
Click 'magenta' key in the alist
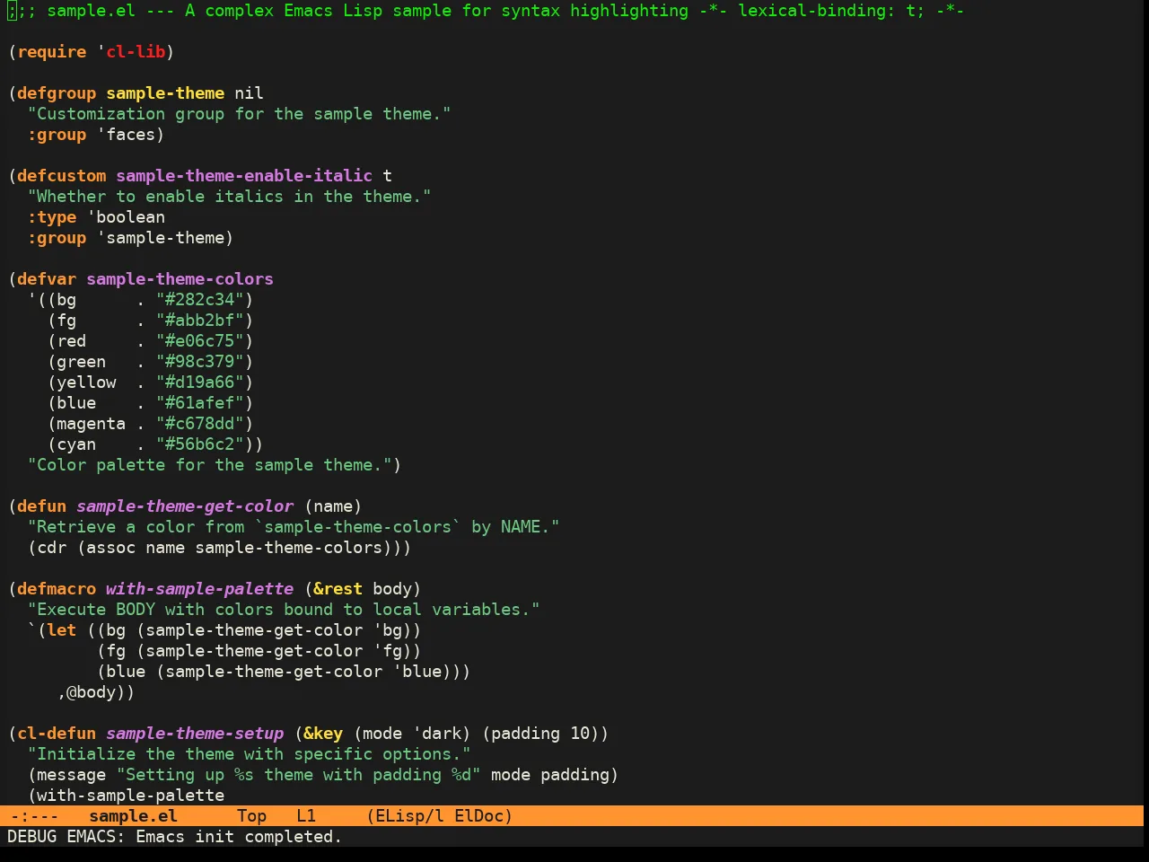click(x=91, y=424)
